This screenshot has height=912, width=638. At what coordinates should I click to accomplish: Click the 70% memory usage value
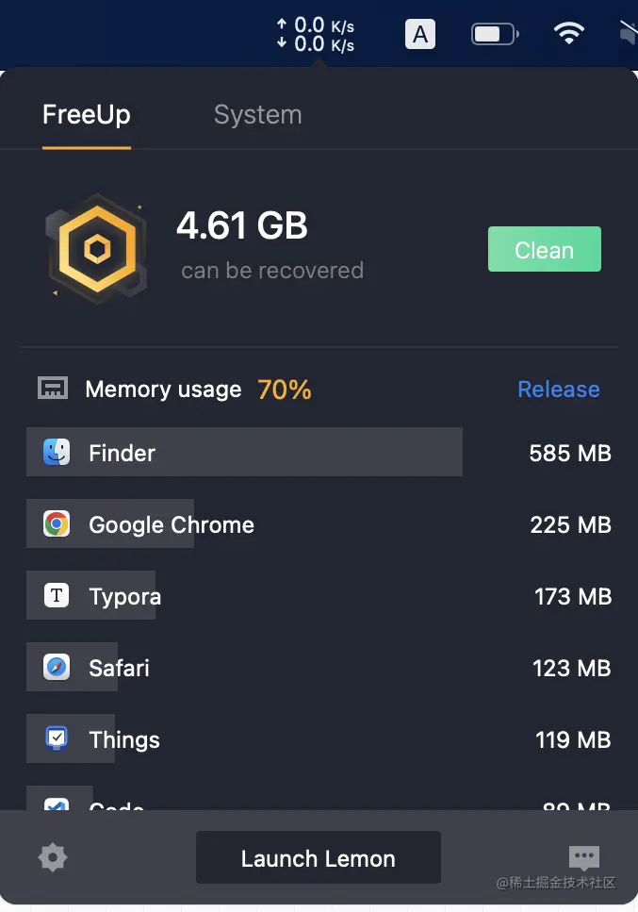pos(284,389)
